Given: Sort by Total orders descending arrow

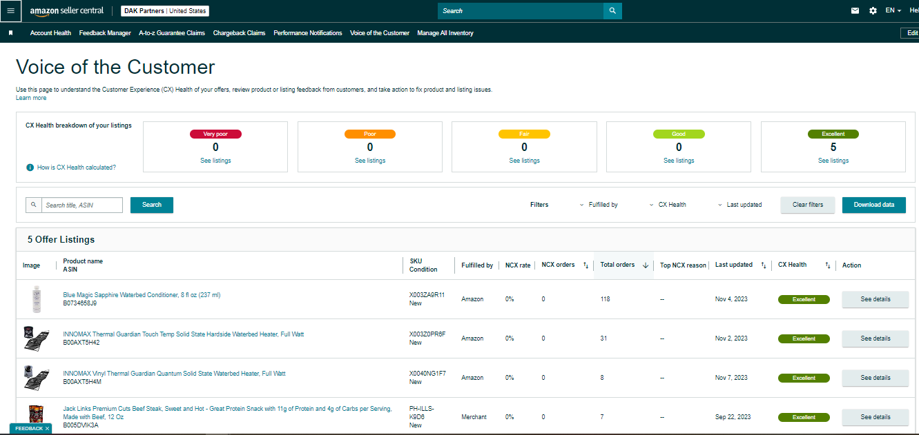Looking at the screenshot, I should 646,265.
